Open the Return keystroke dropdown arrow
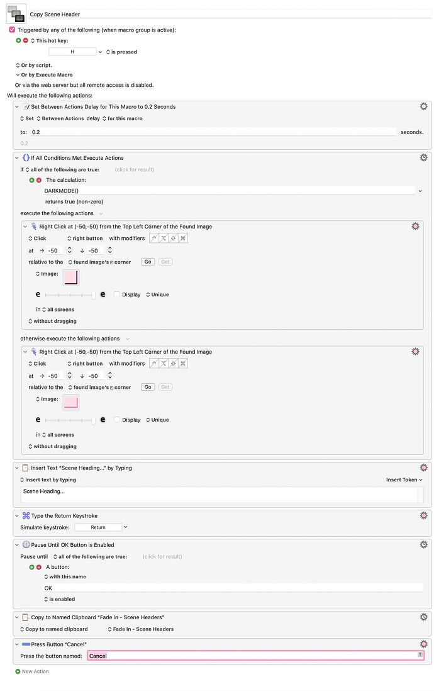 (x=126, y=527)
